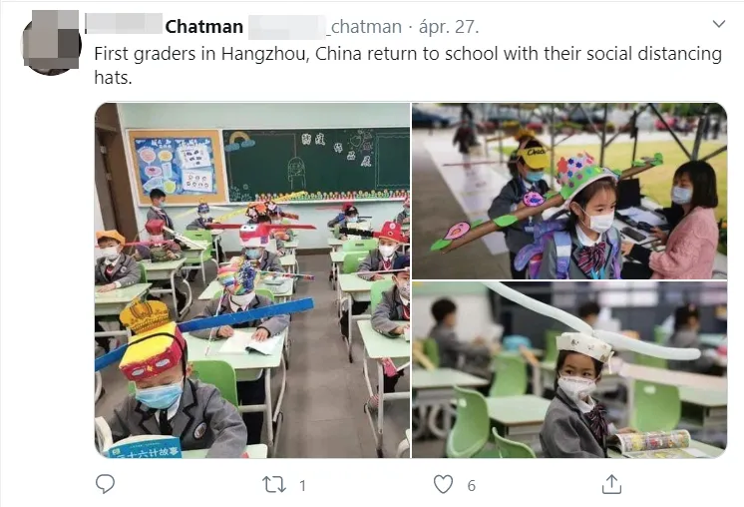Click the Chatman display name

click(x=204, y=27)
